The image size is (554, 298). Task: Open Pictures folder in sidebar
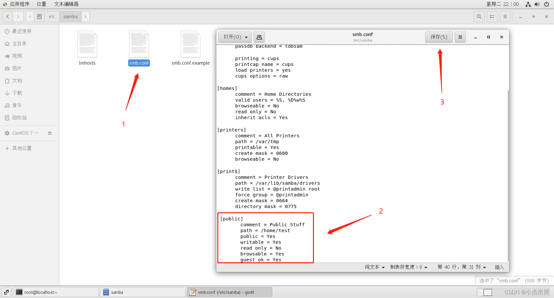click(x=29, y=68)
